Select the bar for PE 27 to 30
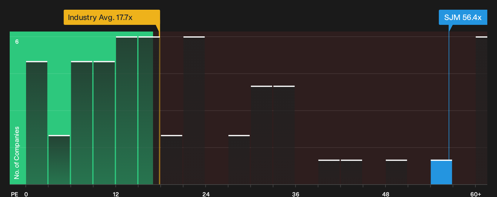The height and width of the screenshot is (197, 497). (239, 160)
